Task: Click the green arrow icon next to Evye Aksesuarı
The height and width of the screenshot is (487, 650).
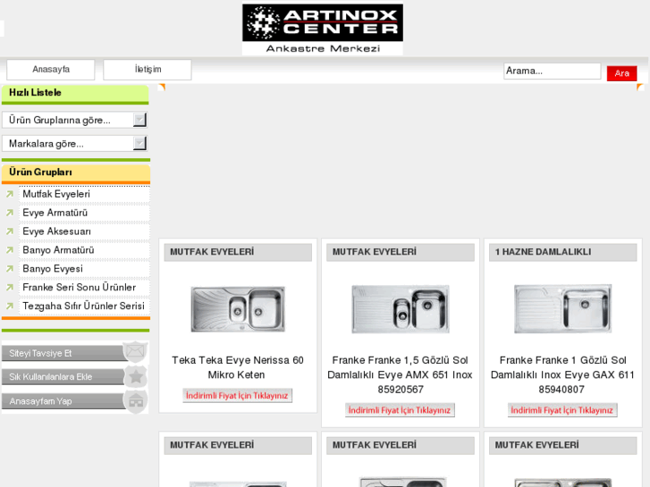Action: [x=10, y=231]
